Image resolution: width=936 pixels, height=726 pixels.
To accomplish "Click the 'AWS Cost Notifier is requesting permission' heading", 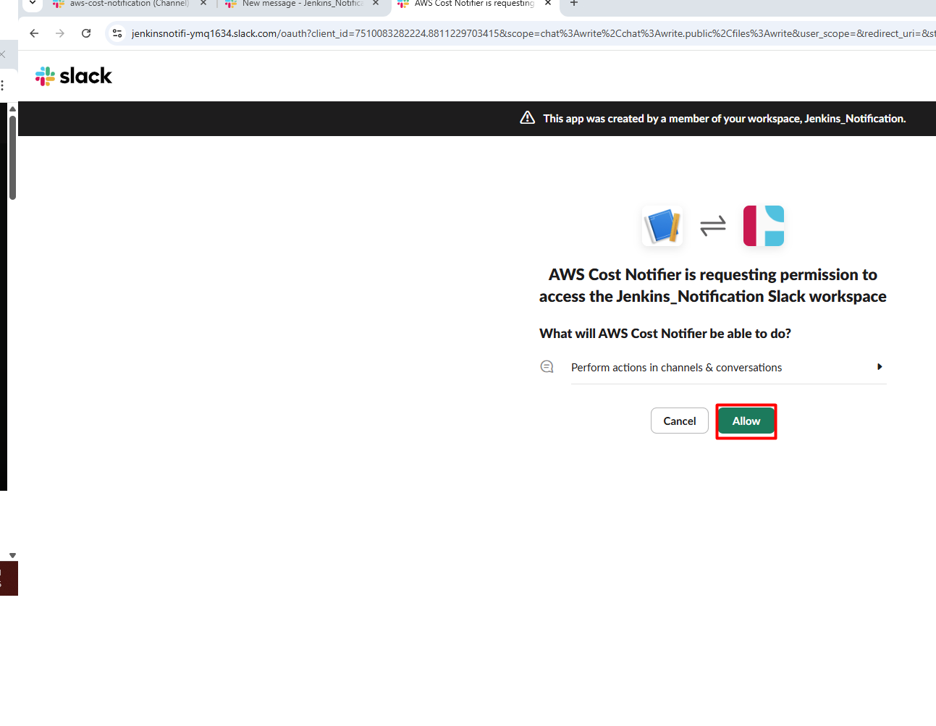I will [x=712, y=285].
